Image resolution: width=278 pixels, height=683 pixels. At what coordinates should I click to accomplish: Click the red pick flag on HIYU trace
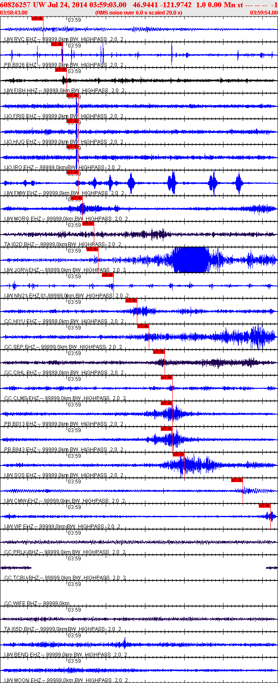[131, 300]
